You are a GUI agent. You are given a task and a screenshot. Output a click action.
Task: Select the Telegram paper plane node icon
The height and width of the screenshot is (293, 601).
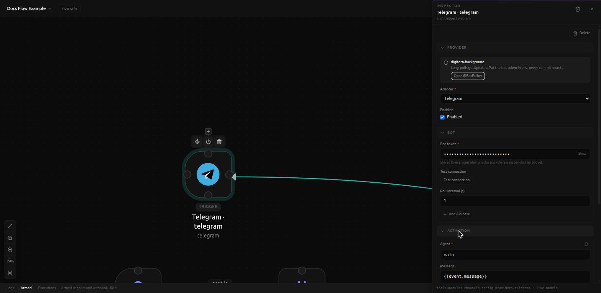(x=208, y=175)
